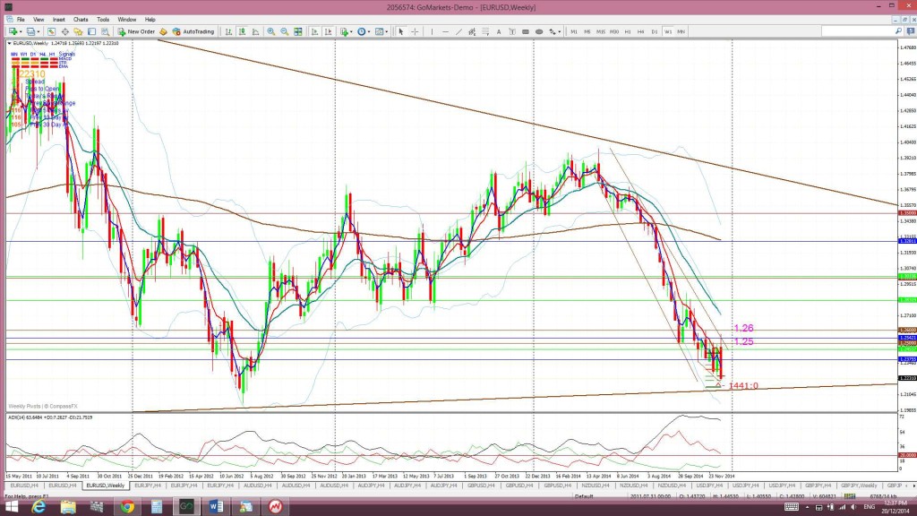This screenshot has height=516, width=917.
Task: Click the Default profile in status bar
Action: 584,496
